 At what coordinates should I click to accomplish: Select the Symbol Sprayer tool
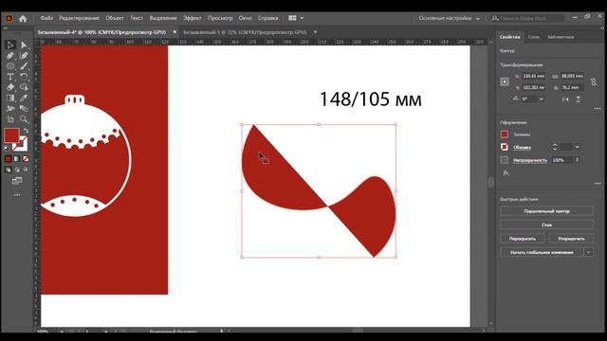[10, 109]
